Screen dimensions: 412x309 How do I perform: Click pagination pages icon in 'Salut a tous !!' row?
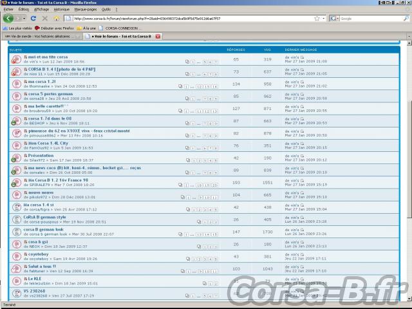(x=183, y=271)
